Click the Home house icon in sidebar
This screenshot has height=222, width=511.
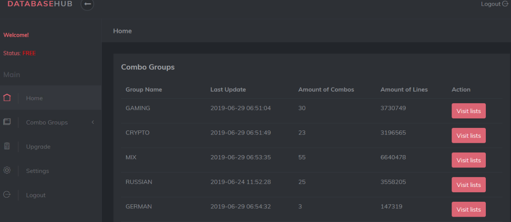tap(7, 98)
